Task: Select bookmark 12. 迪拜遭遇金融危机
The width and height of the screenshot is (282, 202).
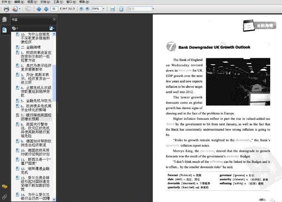Action: coord(35,171)
